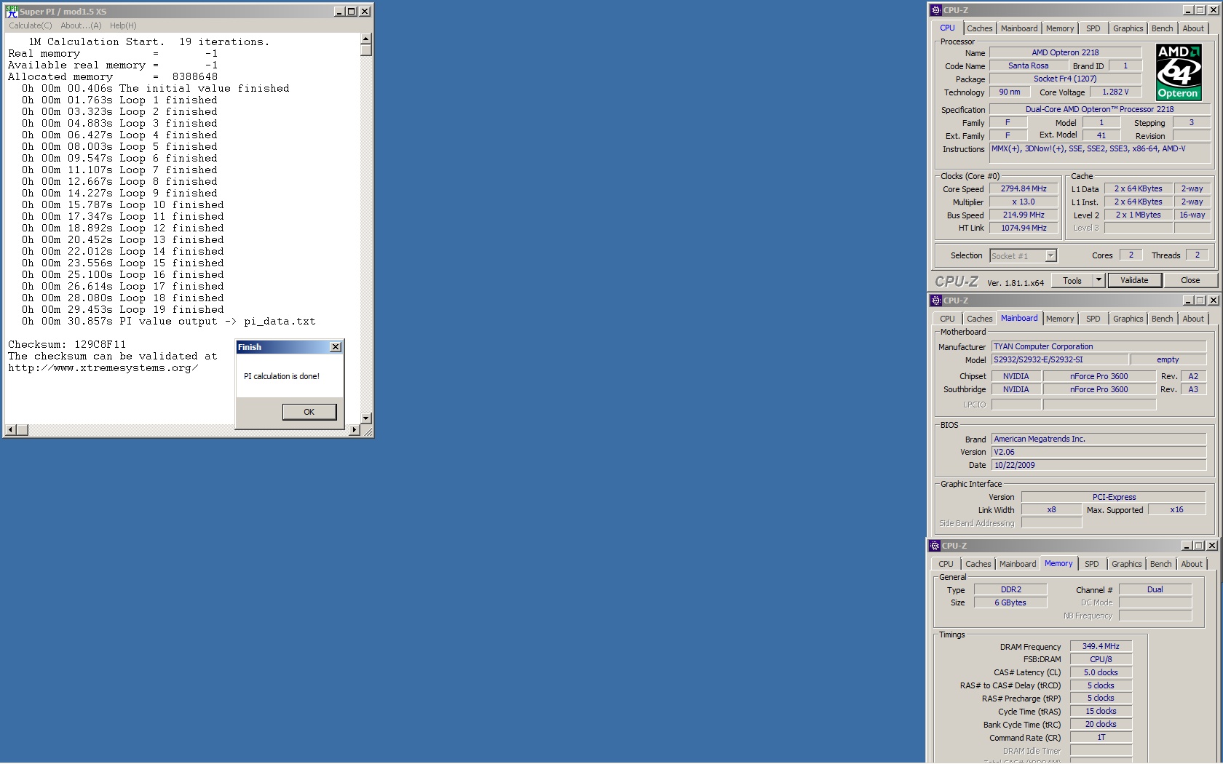Click the AMD Opteron 2218 name field
The image size is (1223, 764).
click(1065, 52)
